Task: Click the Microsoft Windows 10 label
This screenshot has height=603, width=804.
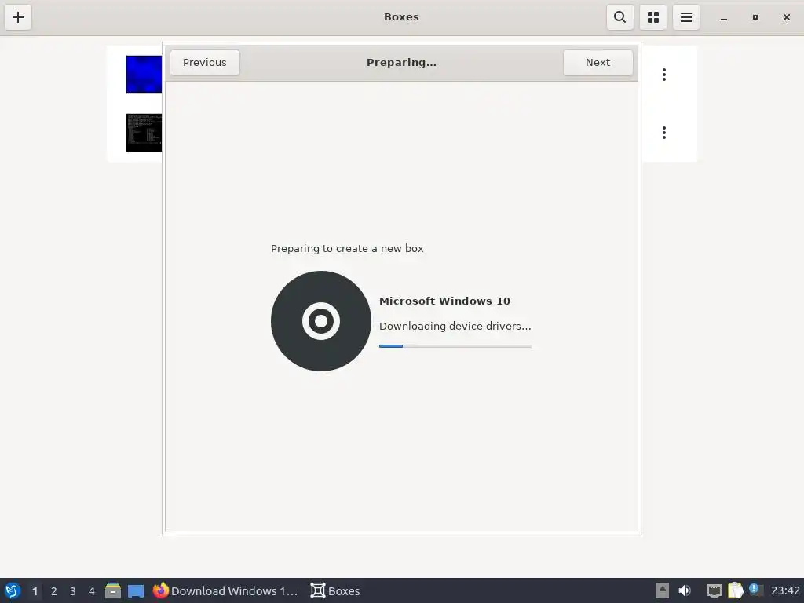Action: [444, 301]
